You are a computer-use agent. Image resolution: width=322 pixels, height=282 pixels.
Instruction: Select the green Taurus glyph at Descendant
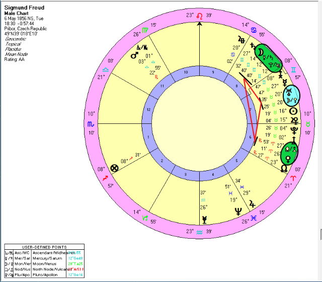(x=307, y=124)
